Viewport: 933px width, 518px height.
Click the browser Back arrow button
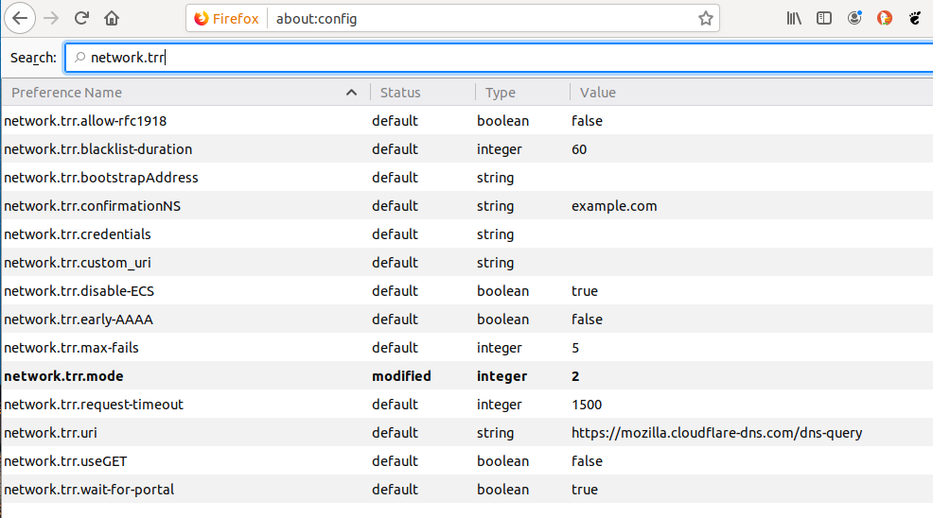(x=20, y=18)
